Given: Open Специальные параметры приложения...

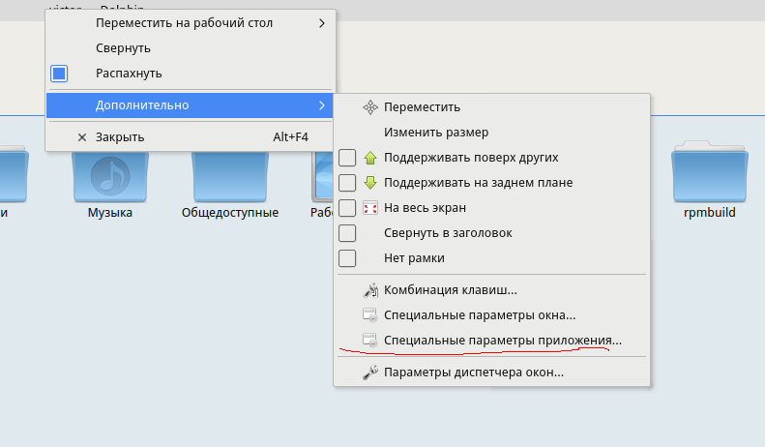Looking at the screenshot, I should [491, 341].
